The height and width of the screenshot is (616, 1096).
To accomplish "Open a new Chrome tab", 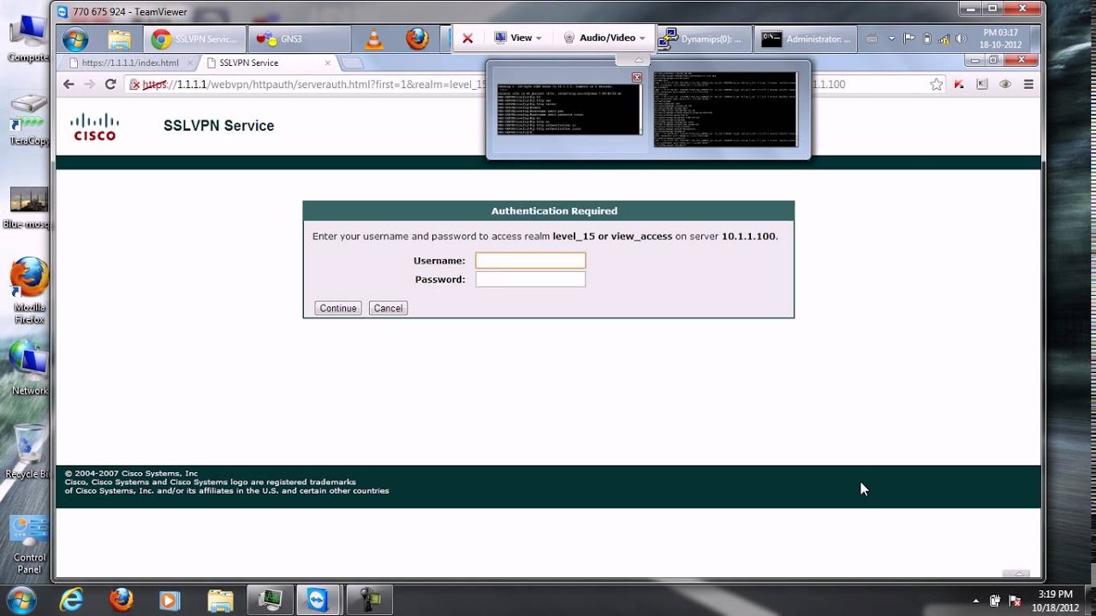I will tap(352, 63).
